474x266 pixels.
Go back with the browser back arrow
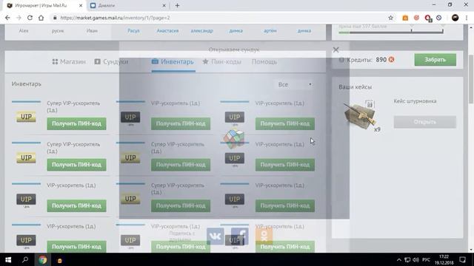[7, 18]
